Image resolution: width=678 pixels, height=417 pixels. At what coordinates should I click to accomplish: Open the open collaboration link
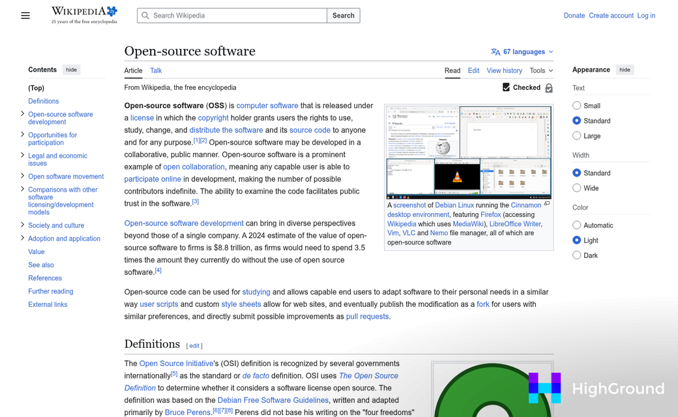(194, 167)
